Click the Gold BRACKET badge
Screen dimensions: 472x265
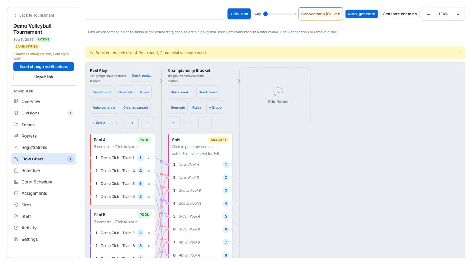[219, 140]
